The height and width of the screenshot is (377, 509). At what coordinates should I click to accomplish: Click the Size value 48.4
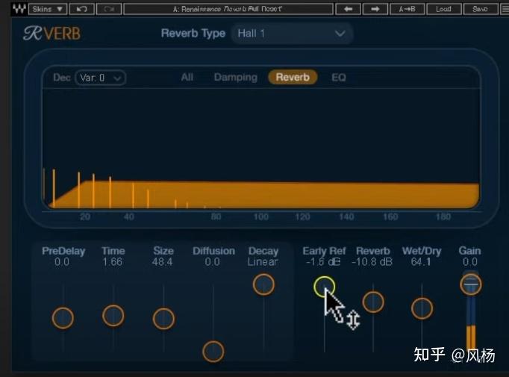click(162, 262)
